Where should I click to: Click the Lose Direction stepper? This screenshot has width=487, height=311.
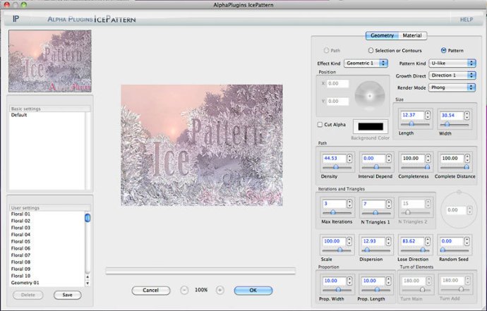[428, 241]
